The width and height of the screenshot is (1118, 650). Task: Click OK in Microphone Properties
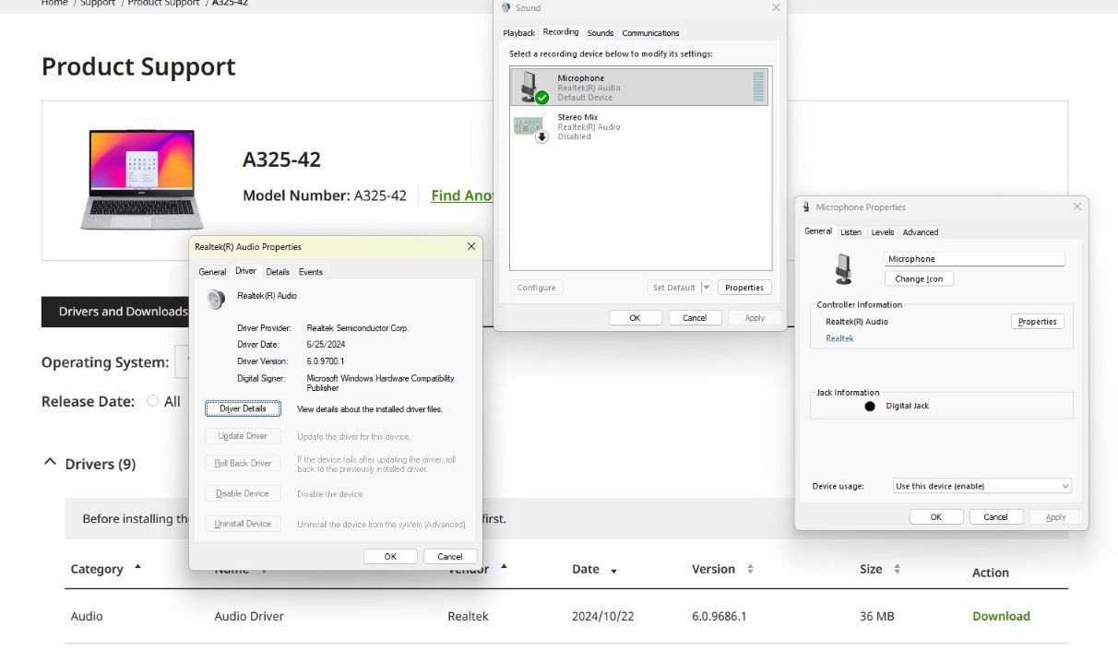936,517
